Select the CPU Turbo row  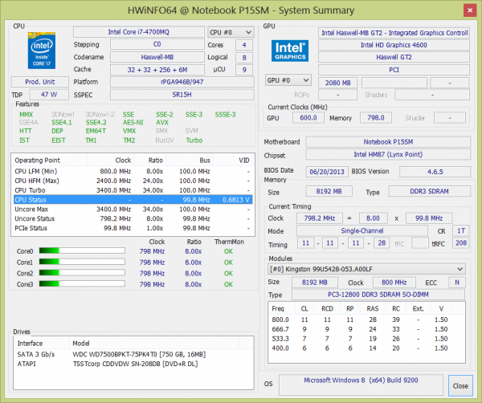pyautogui.click(x=133, y=190)
